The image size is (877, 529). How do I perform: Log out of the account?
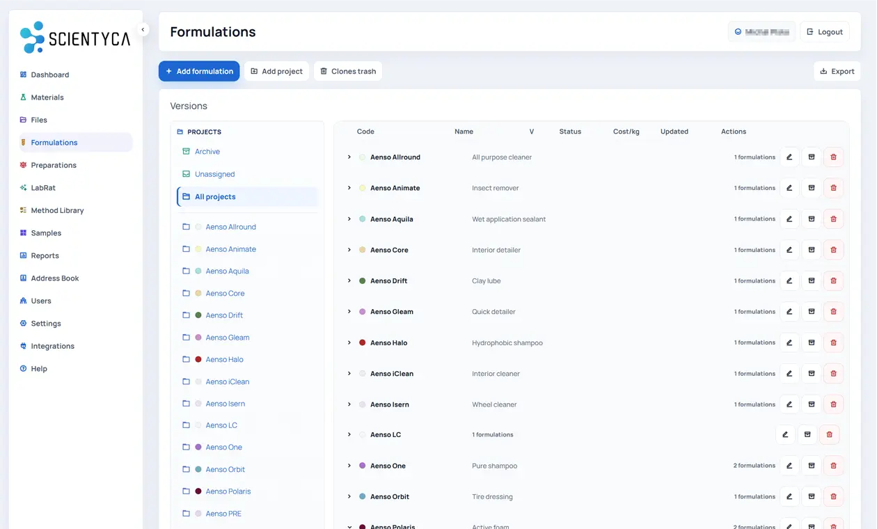point(825,32)
